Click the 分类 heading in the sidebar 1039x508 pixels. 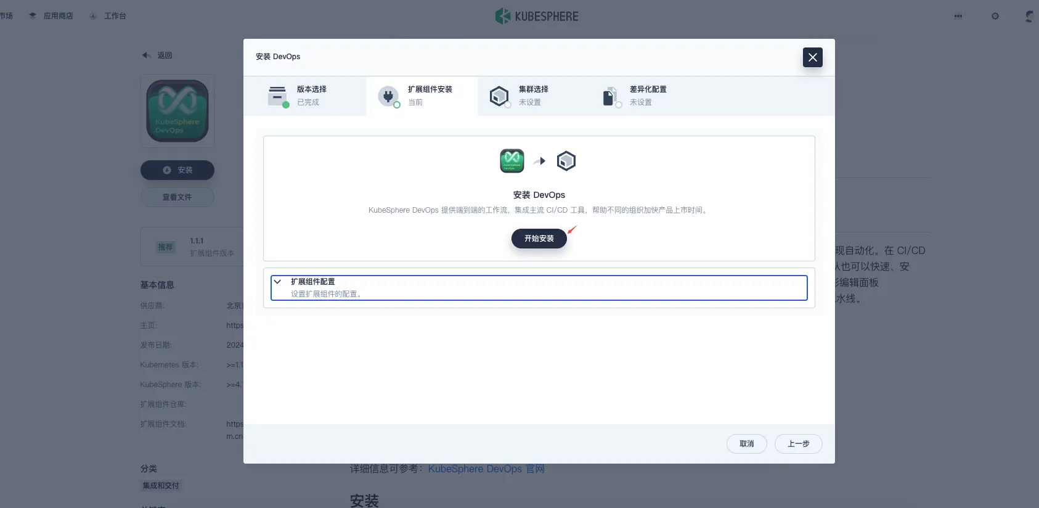coord(149,469)
